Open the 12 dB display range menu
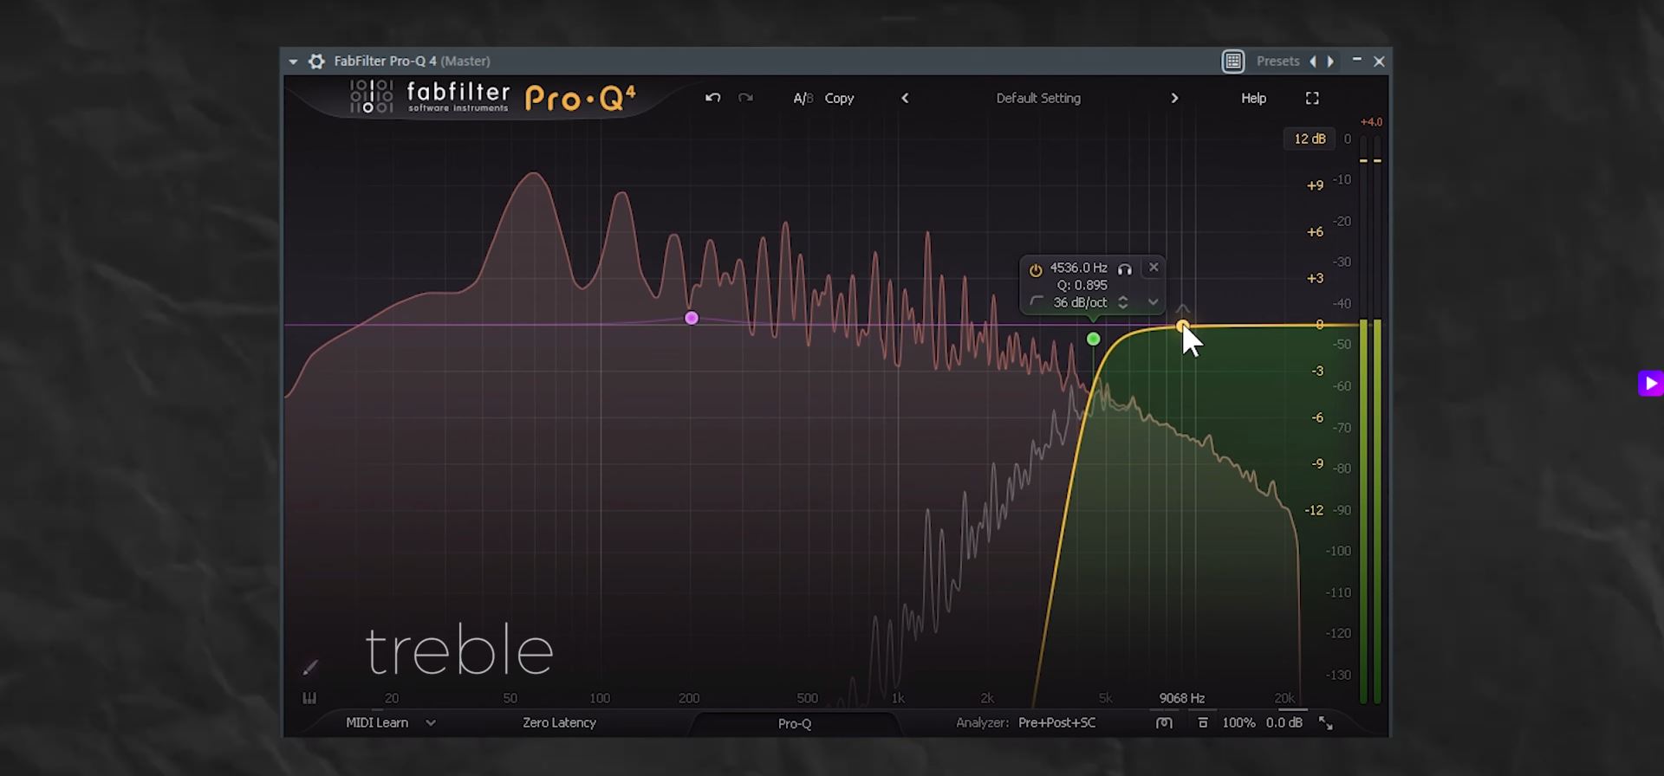The height and width of the screenshot is (776, 1664). [1310, 139]
